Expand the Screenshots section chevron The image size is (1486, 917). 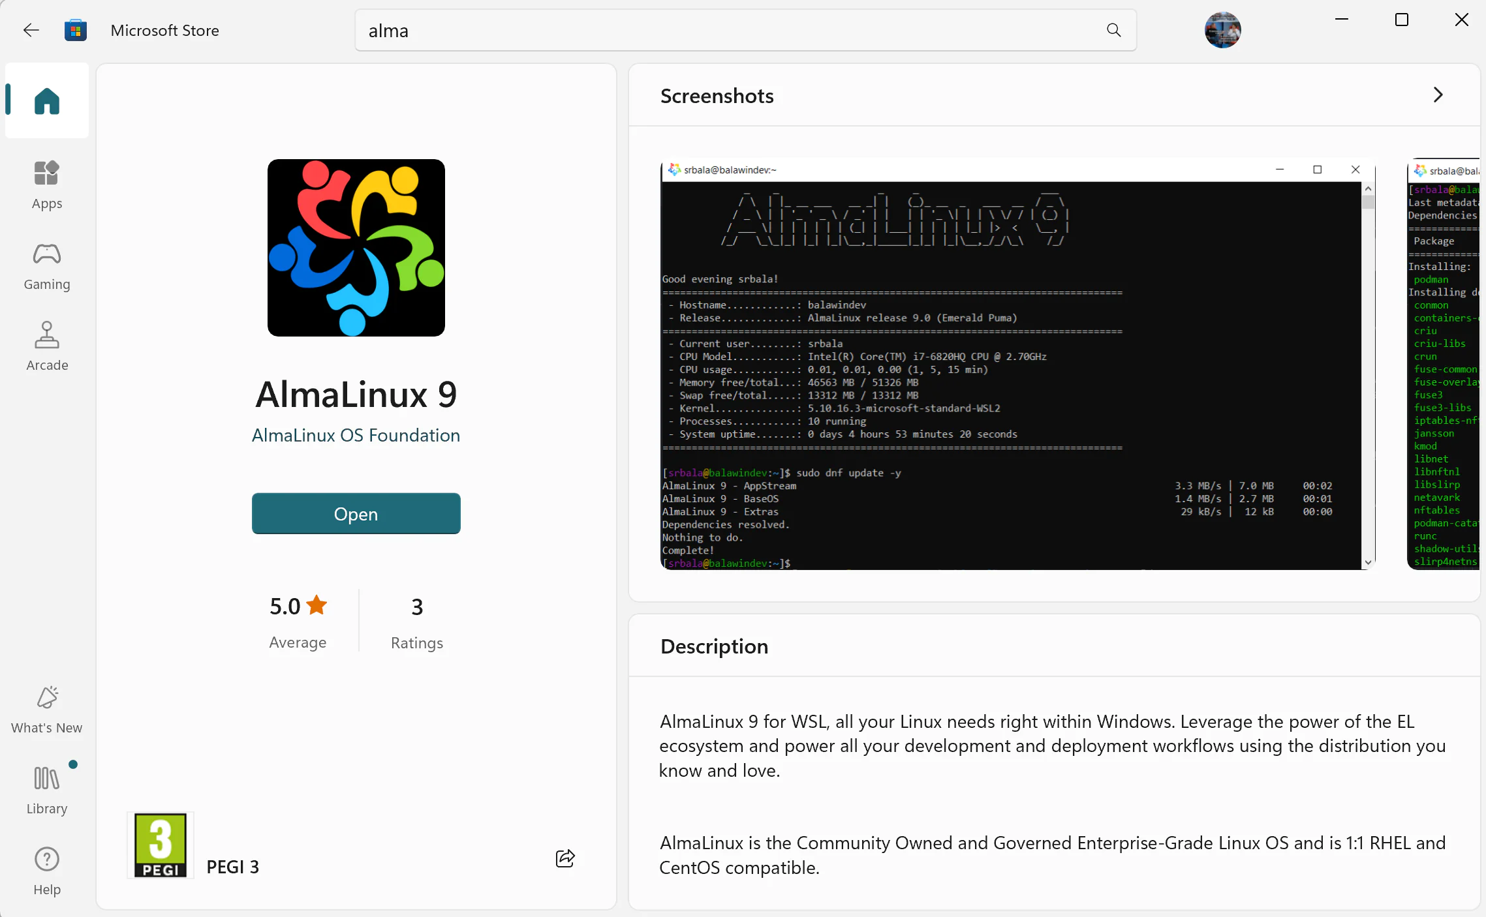(x=1438, y=95)
